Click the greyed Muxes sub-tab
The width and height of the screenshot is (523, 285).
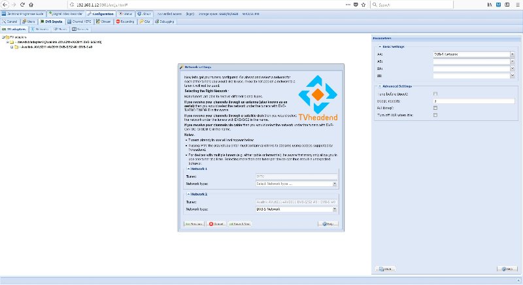[60, 29]
